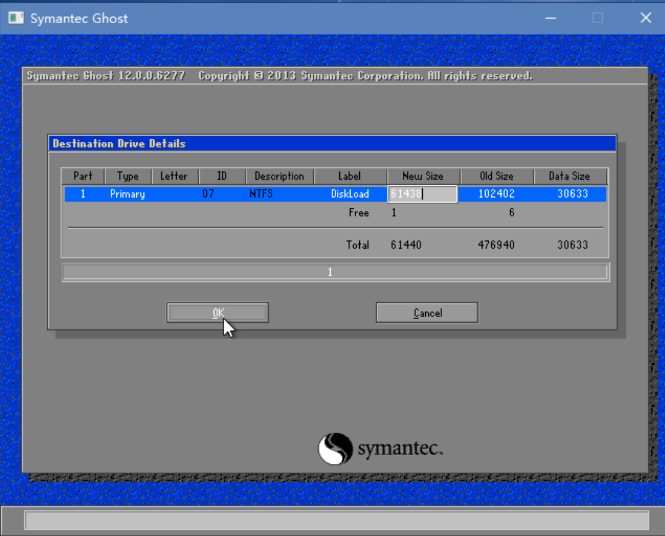Click the Letter column header

click(x=174, y=176)
